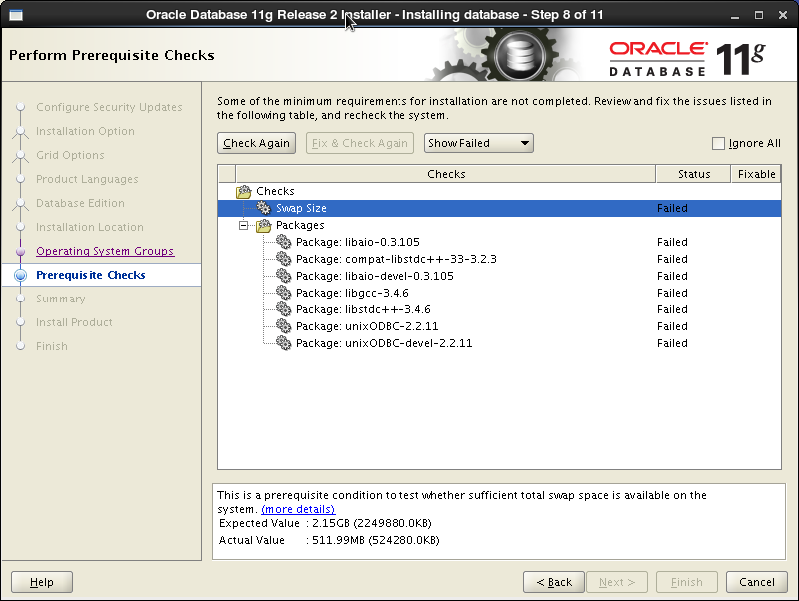
Task: Minimize the installer window
Action: pos(735,15)
